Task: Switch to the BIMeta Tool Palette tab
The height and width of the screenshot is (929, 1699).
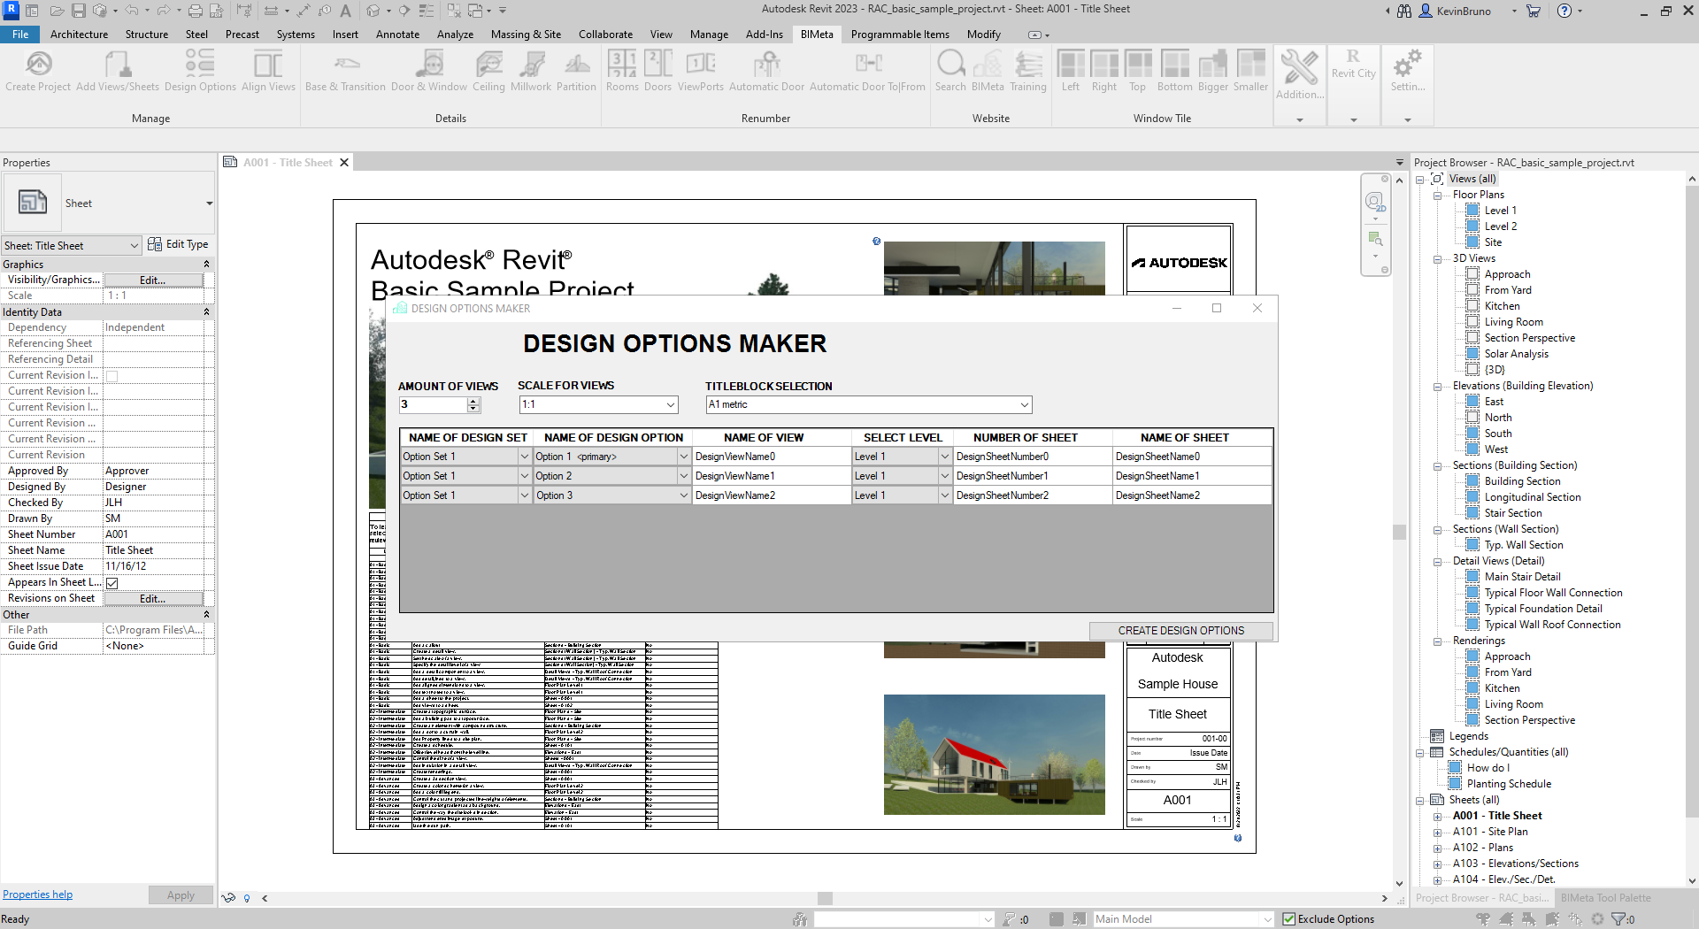Action: coord(1605,898)
